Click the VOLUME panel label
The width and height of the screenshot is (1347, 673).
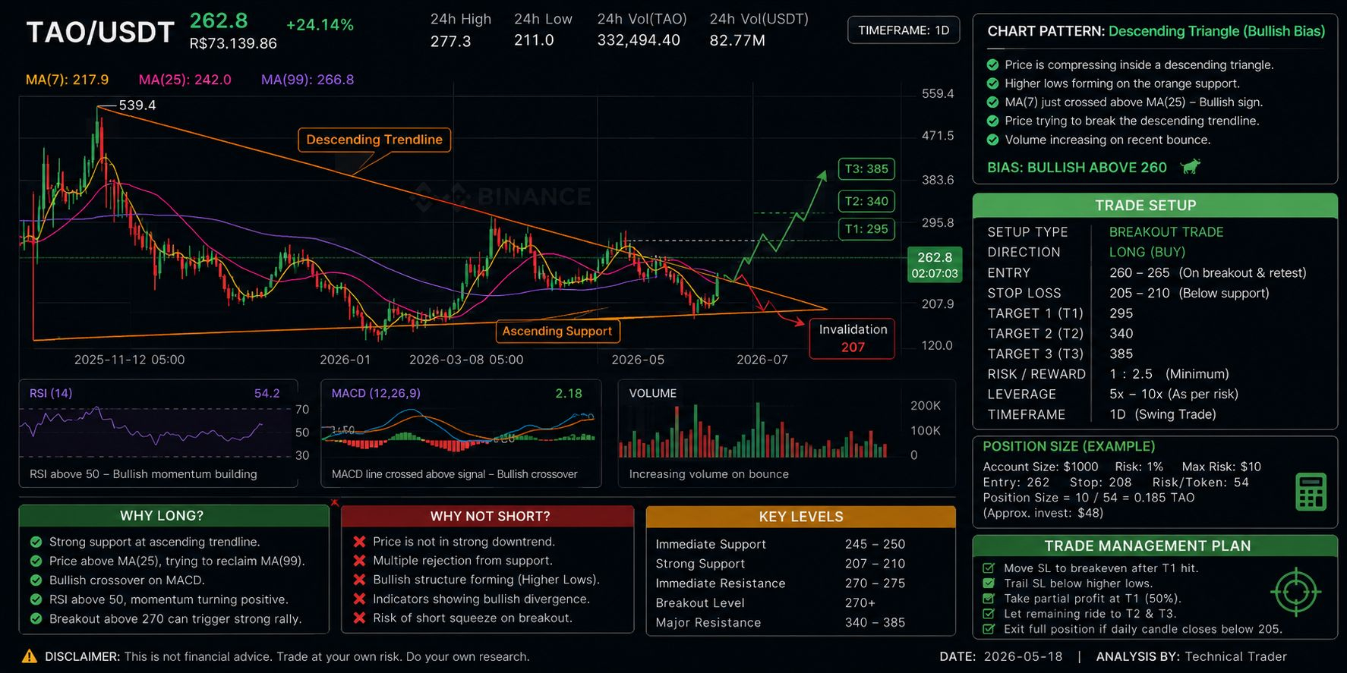point(653,393)
